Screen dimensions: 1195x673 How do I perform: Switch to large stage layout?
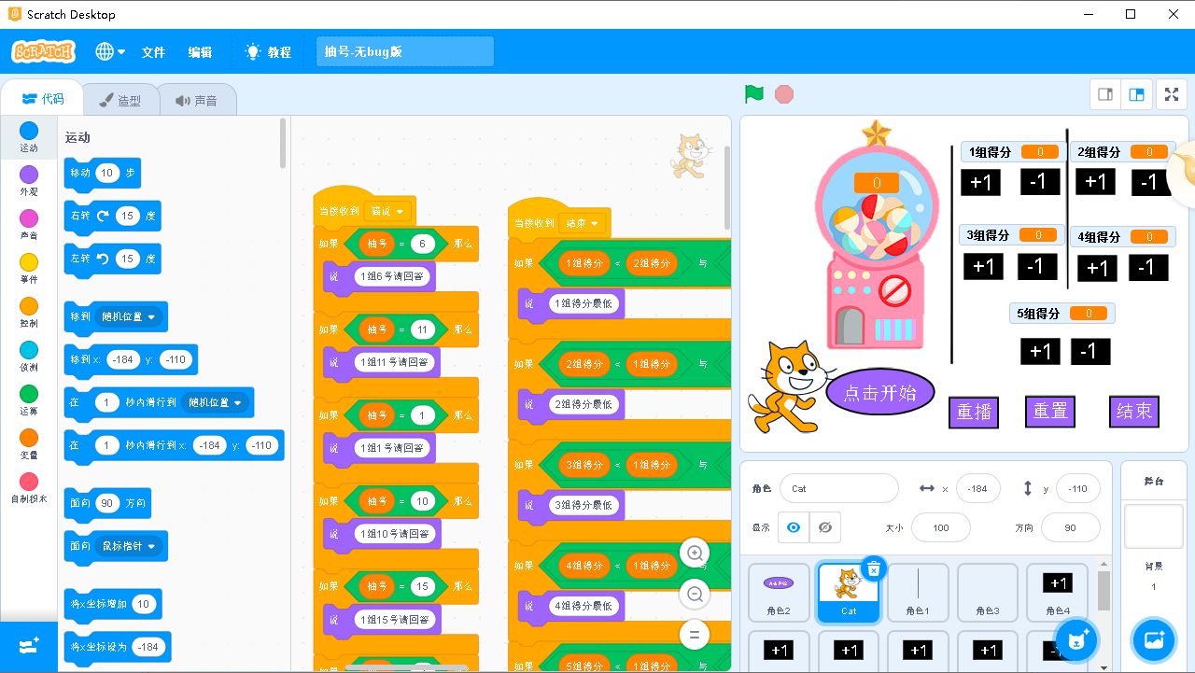(1136, 94)
